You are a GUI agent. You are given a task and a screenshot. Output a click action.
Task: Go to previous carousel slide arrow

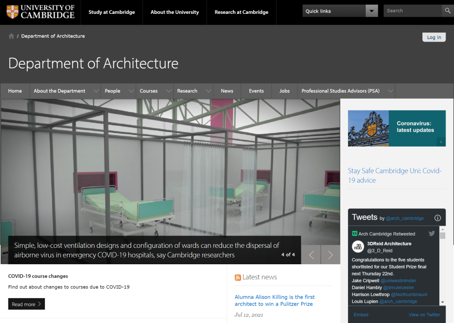point(311,255)
